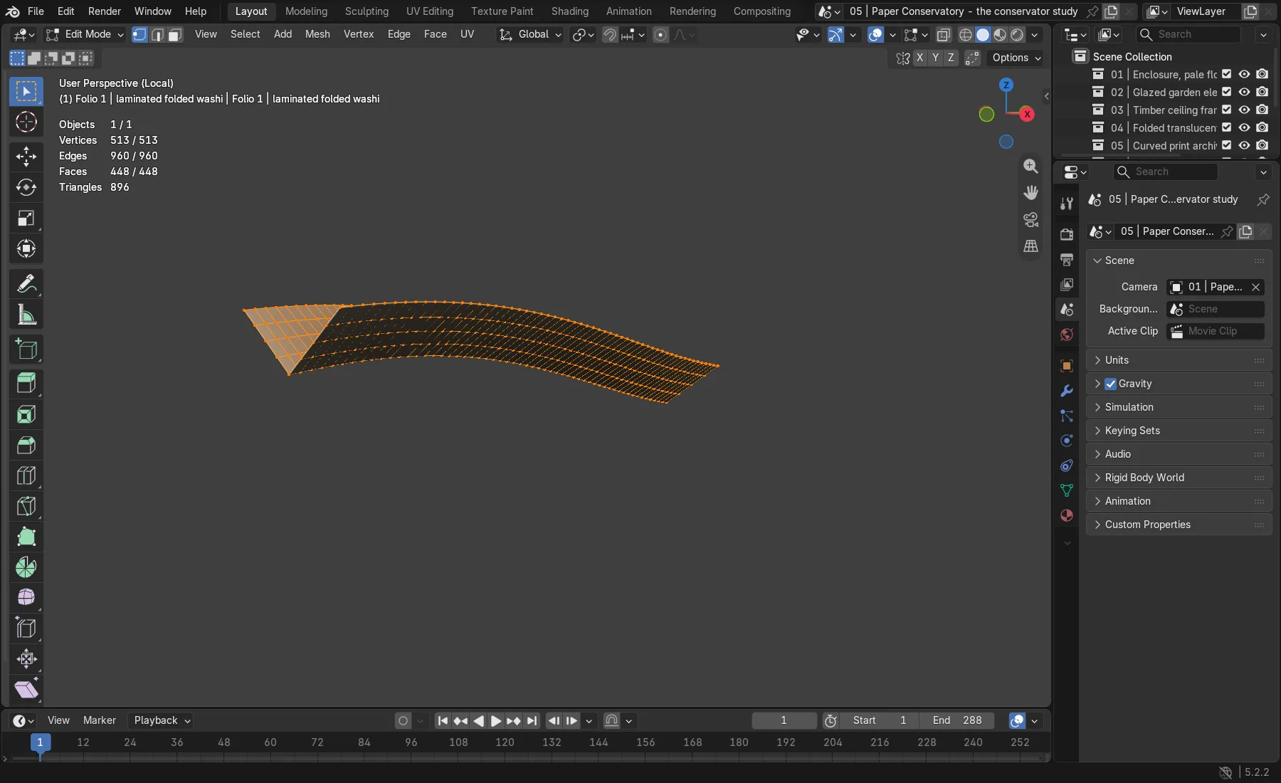Jump to the end frame

coord(532,720)
